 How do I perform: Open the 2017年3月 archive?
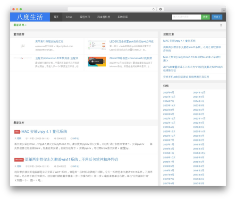coord(199,183)
